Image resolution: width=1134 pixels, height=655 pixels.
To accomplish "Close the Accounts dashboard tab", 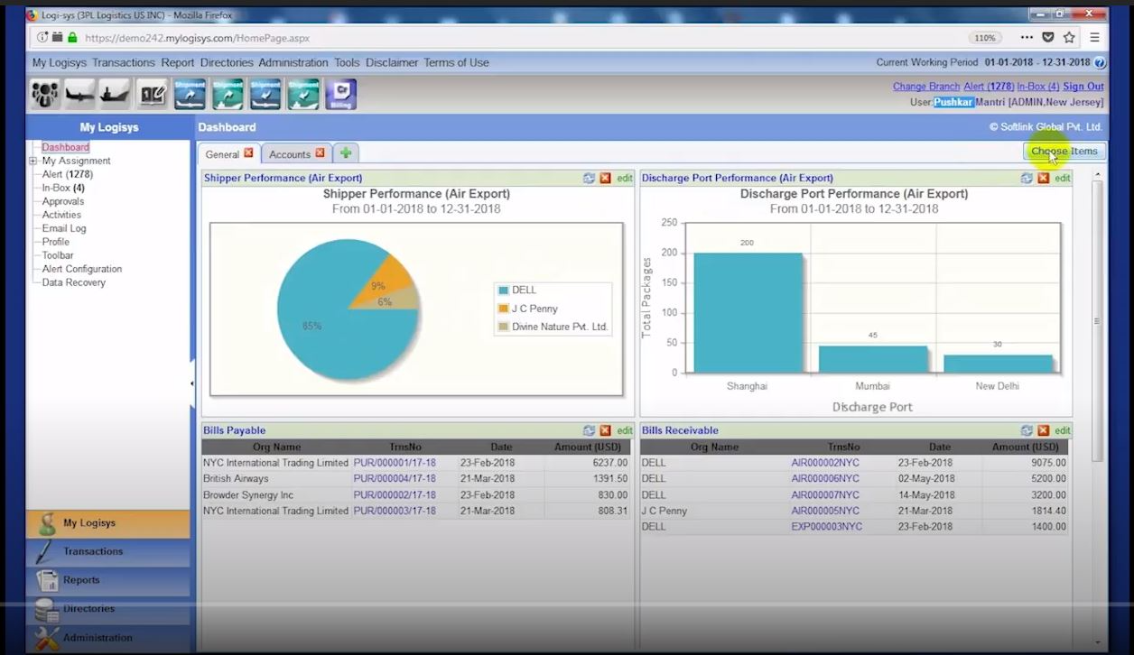I will (321, 153).
